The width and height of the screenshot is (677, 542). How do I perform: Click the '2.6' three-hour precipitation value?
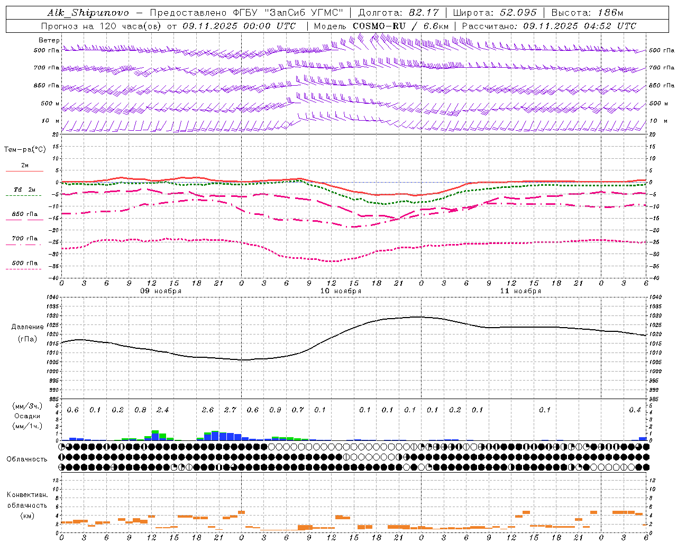208,410
